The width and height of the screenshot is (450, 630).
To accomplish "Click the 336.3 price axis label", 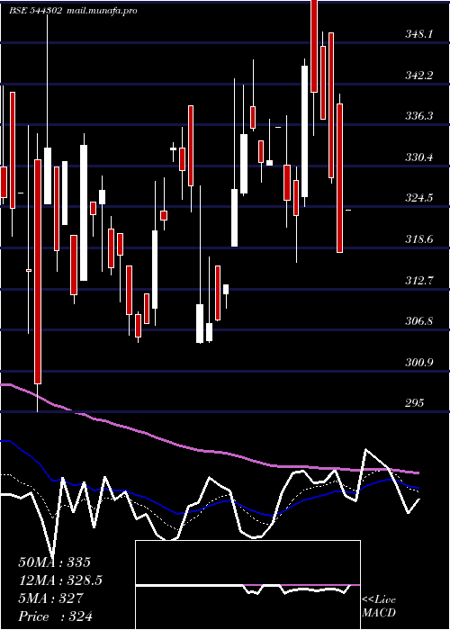I will click(419, 116).
